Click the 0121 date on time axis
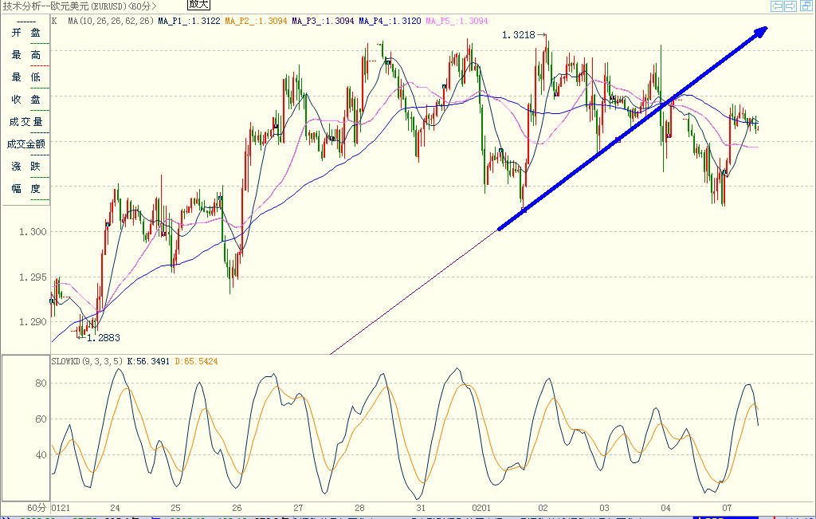This screenshot has height=519, width=816. [61, 508]
